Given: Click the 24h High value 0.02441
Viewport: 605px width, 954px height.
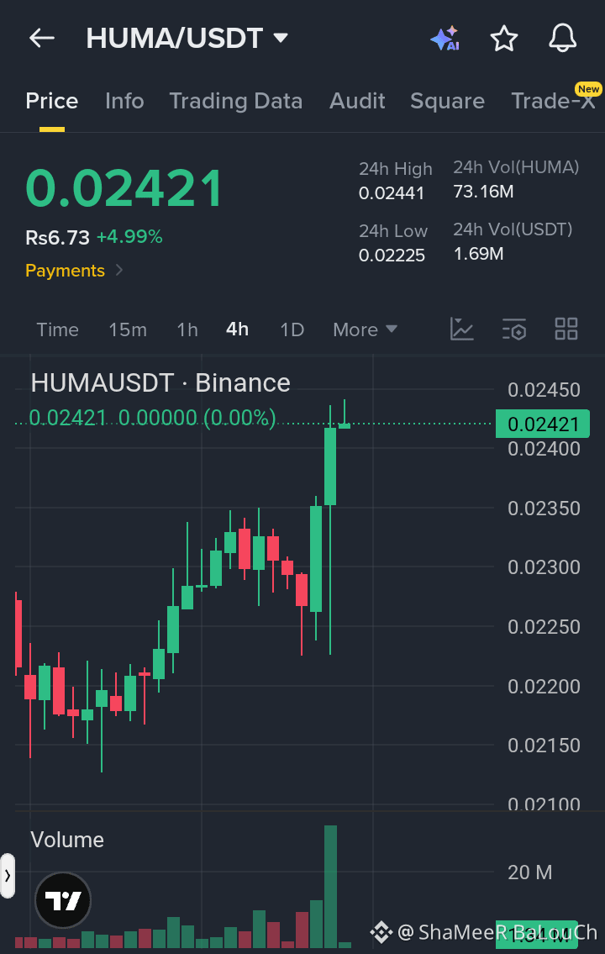Looking at the screenshot, I should 392,193.
